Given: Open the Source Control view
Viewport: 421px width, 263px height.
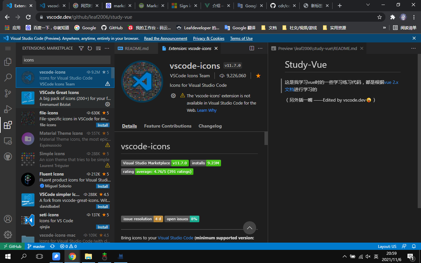Looking at the screenshot, I should tap(8, 93).
